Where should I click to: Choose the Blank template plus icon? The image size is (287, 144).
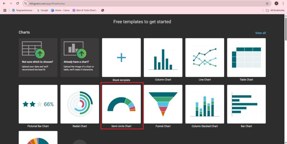pos(121,57)
